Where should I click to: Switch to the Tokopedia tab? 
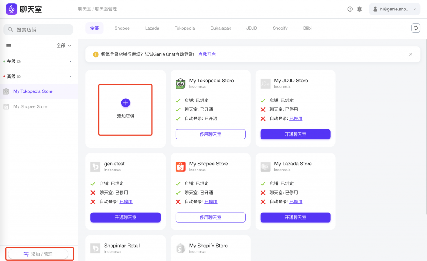click(x=185, y=28)
